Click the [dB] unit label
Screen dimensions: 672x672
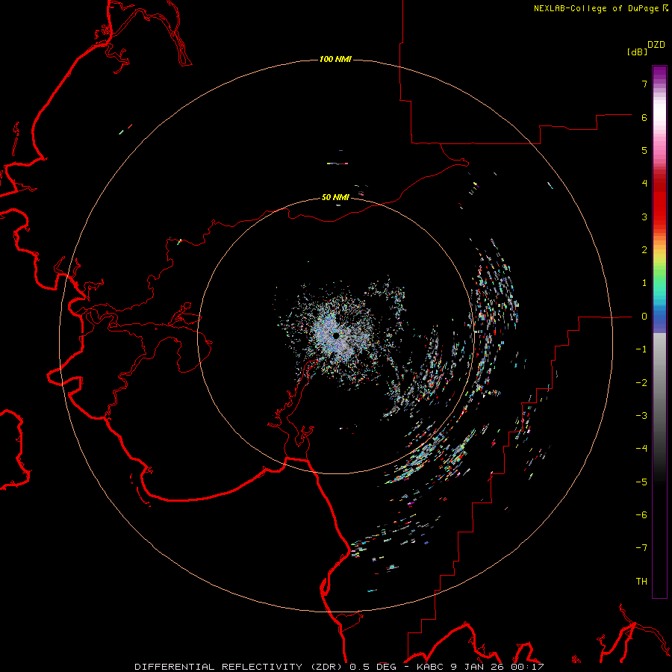pos(637,52)
